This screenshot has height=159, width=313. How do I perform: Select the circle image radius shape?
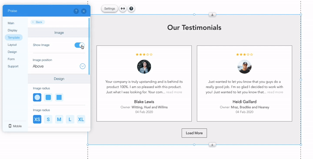coord(37,97)
